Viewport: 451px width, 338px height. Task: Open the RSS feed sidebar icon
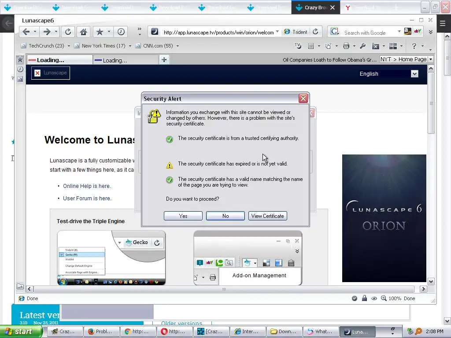click(x=20, y=79)
